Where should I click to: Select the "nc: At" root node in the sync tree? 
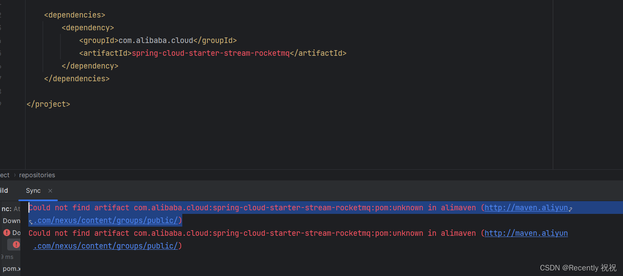click(x=10, y=209)
